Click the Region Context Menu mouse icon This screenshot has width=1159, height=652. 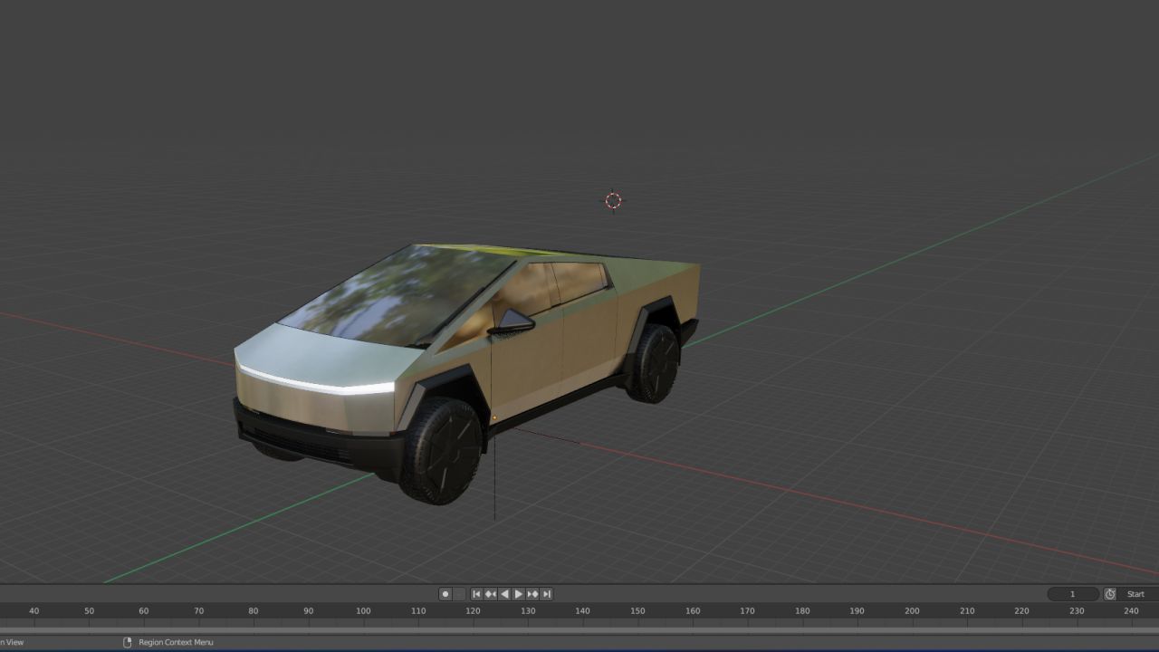point(128,643)
